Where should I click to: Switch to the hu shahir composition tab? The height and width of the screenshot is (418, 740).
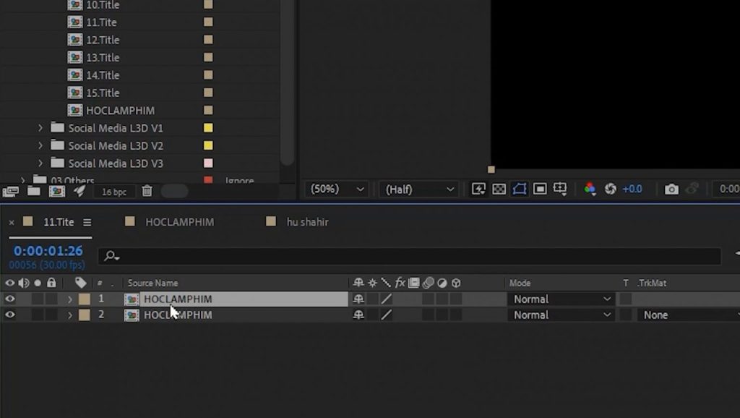point(307,222)
